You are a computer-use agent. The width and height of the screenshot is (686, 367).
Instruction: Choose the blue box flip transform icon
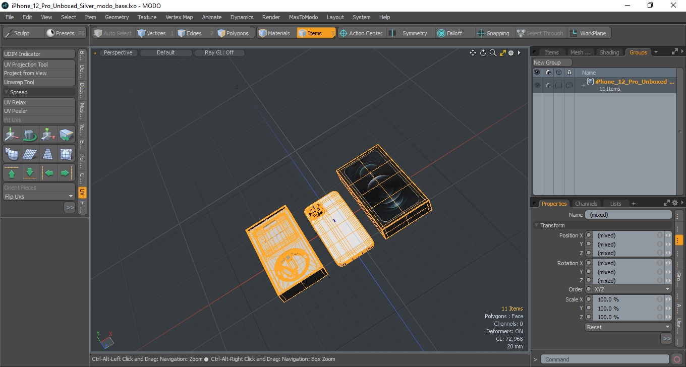pos(66,134)
